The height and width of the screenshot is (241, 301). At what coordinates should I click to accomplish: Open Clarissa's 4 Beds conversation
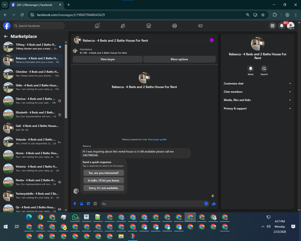pyautogui.click(x=33, y=101)
